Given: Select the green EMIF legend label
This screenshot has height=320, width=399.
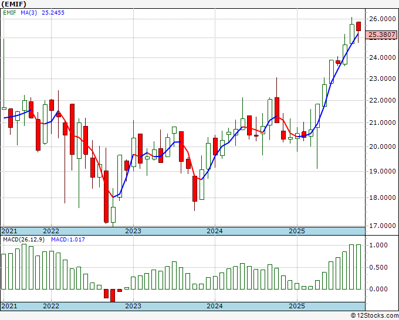Looking at the screenshot, I should pyautogui.click(x=9, y=12).
